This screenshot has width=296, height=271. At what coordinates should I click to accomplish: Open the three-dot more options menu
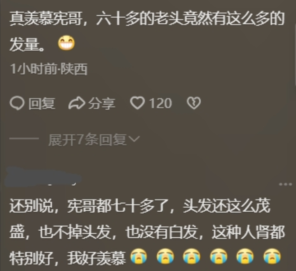point(285,184)
